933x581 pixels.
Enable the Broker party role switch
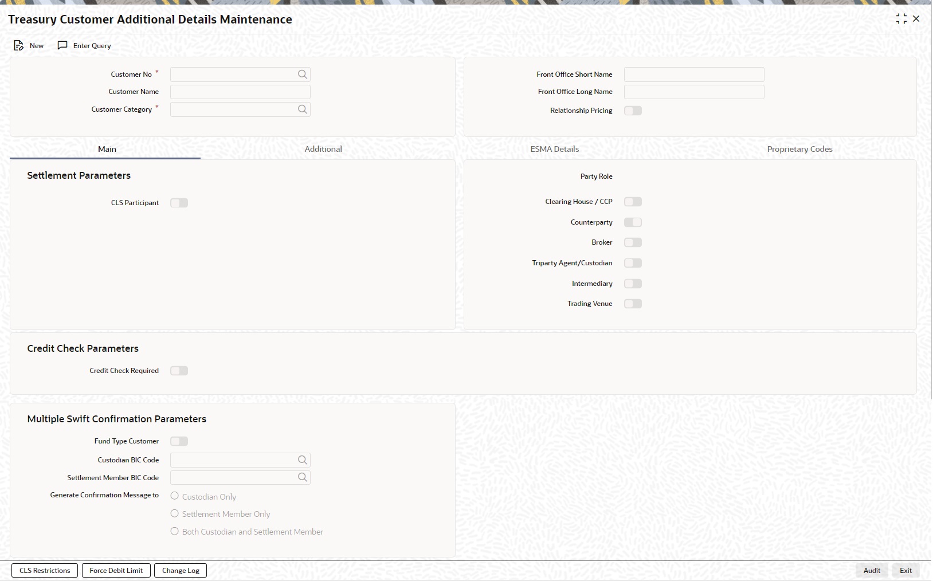[633, 242]
